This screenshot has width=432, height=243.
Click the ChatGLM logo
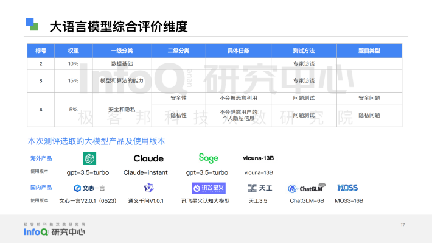click(x=307, y=188)
